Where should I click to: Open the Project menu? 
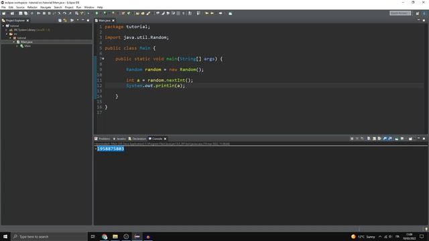(x=69, y=7)
